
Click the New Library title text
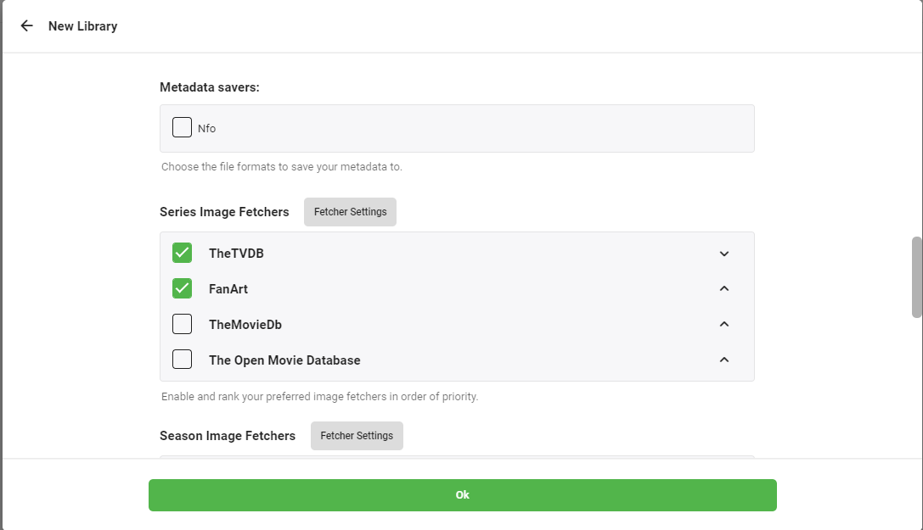pyautogui.click(x=83, y=26)
